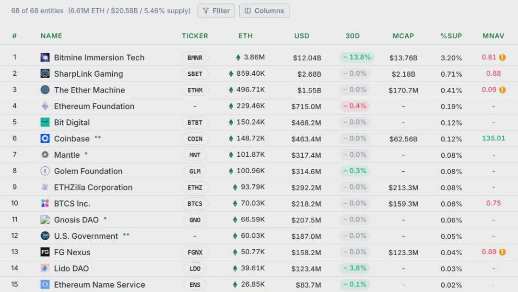Viewport: 518px width, 292px height.
Task: Click the FG Nexus logo icon
Action: pyautogui.click(x=45, y=252)
